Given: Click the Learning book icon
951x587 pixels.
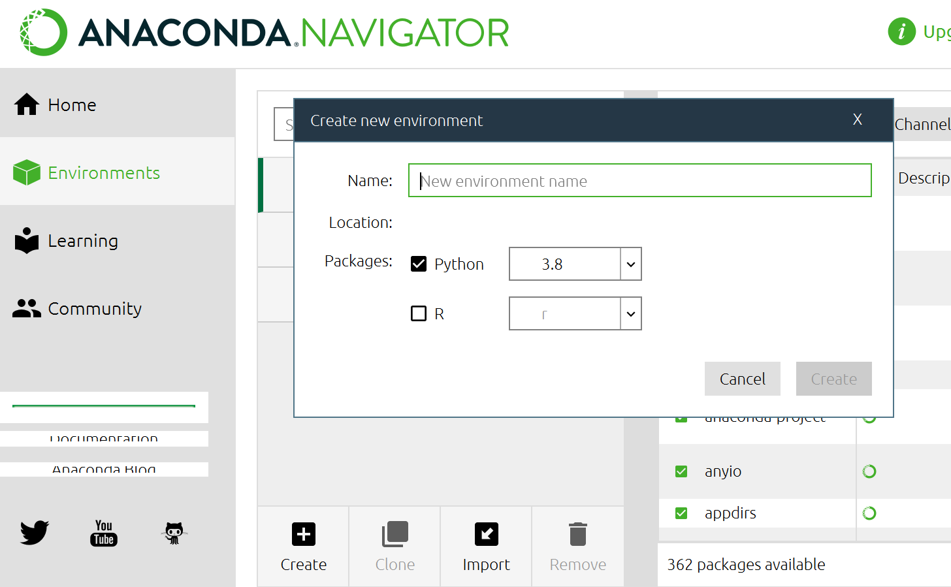Looking at the screenshot, I should (27, 240).
